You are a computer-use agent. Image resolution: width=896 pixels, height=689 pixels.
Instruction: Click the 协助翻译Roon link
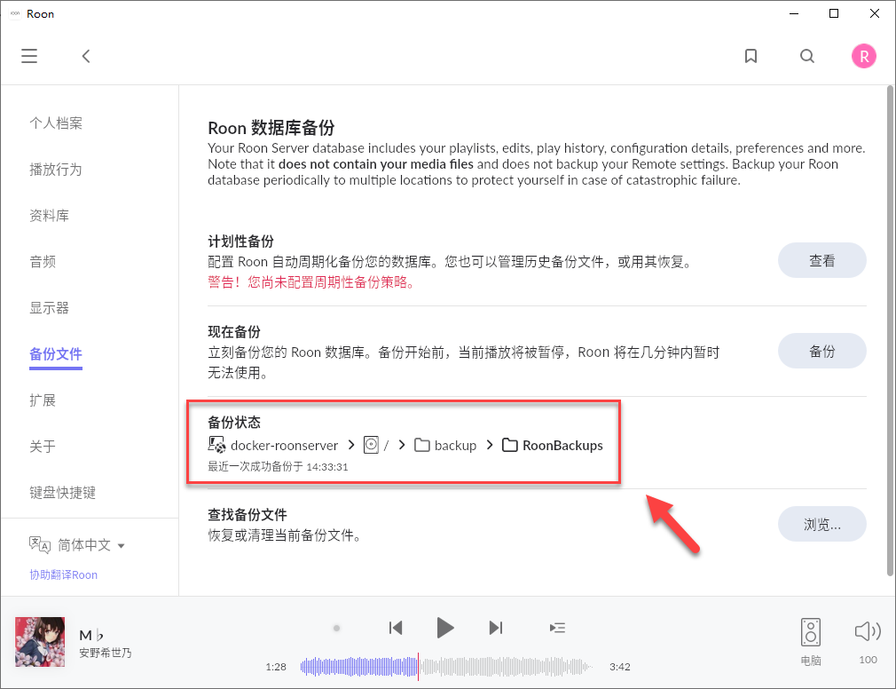pos(63,574)
